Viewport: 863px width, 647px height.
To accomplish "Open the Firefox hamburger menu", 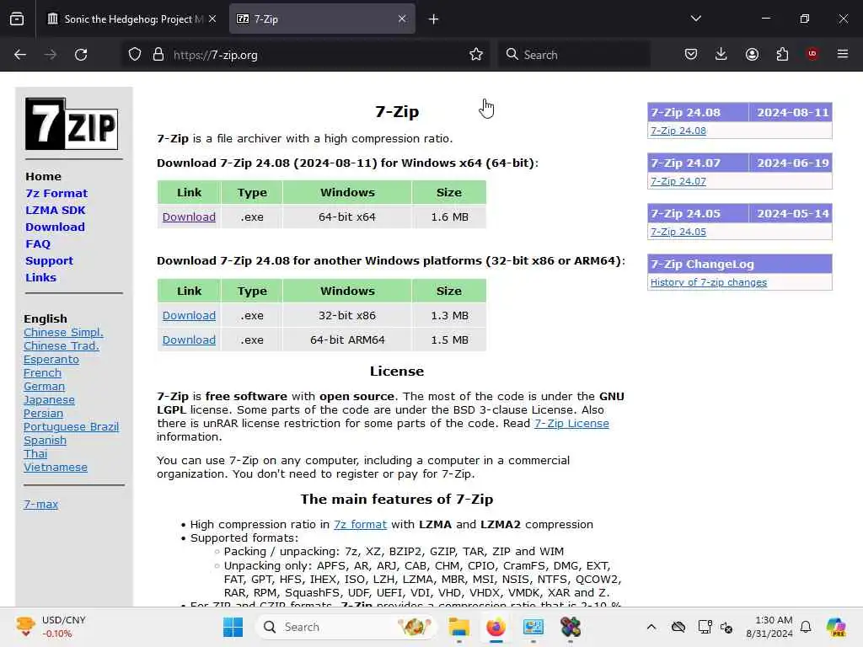I will 842,54.
